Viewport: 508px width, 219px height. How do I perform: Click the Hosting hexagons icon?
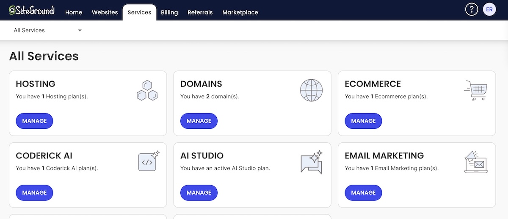click(x=147, y=90)
